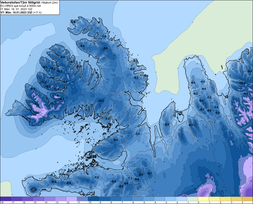
Task: Select legend swatch between -15 and -14
Action: [38, 199]
